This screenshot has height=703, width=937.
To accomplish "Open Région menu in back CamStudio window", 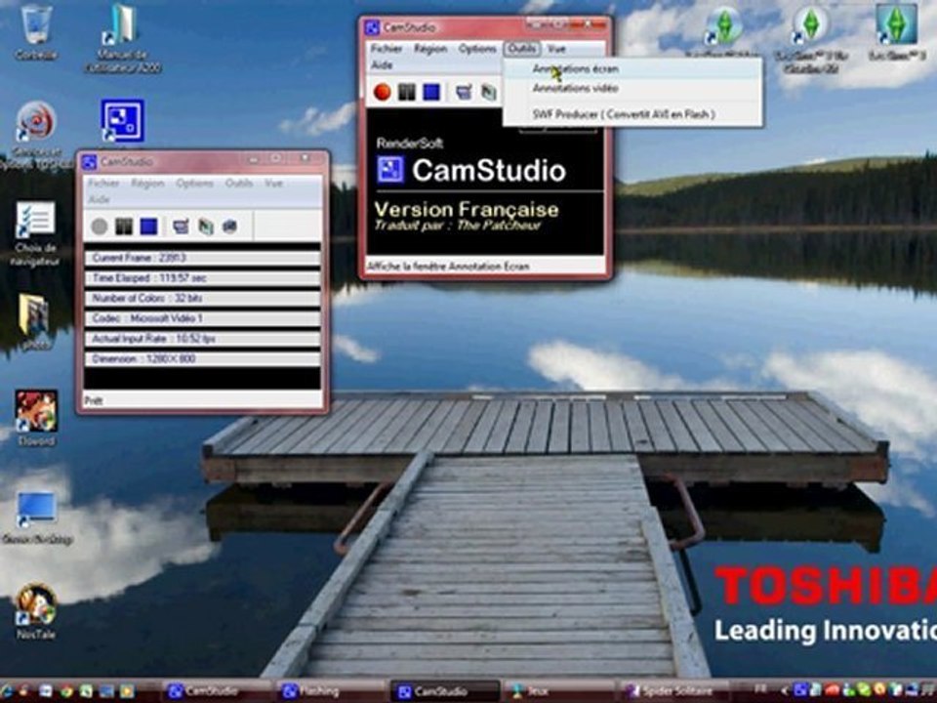I will click(x=147, y=183).
